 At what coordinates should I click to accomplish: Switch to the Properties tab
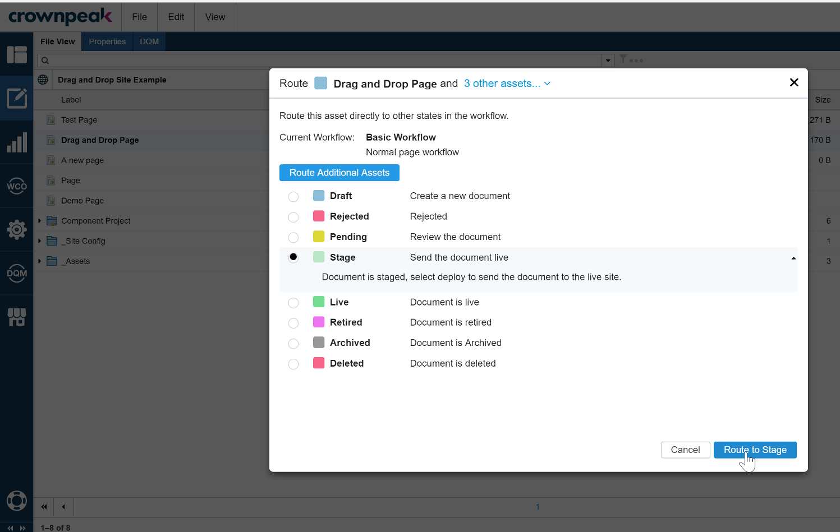[x=107, y=41]
